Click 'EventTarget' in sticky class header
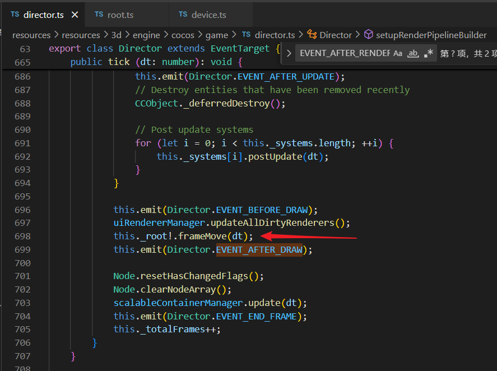This screenshot has height=371, width=497. click(x=240, y=49)
